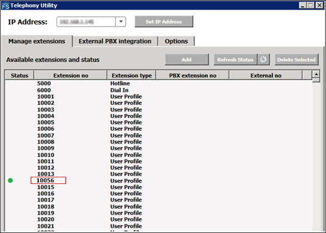Screen dimensions: 326x233
Task: Open the IP Address dropdown arrow
Action: pos(121,22)
